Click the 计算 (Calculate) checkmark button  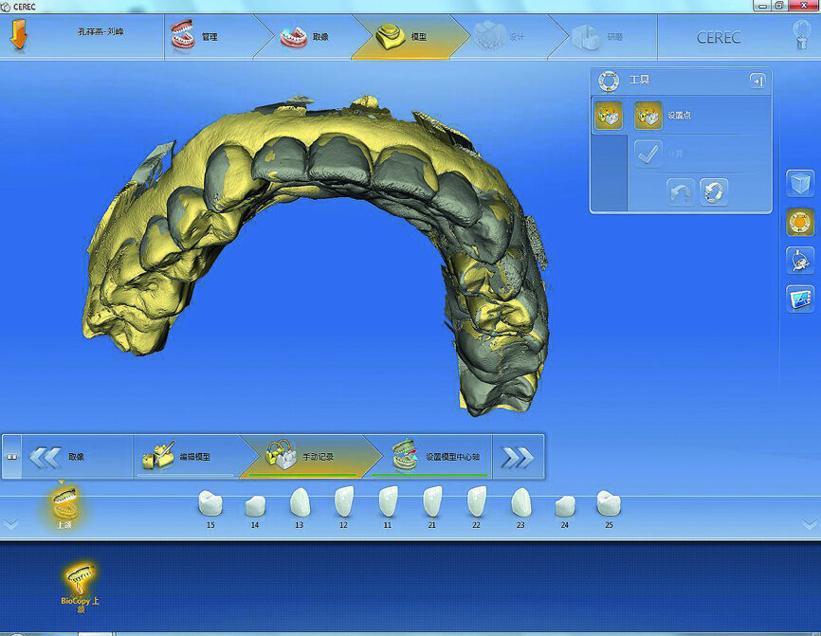(x=649, y=153)
